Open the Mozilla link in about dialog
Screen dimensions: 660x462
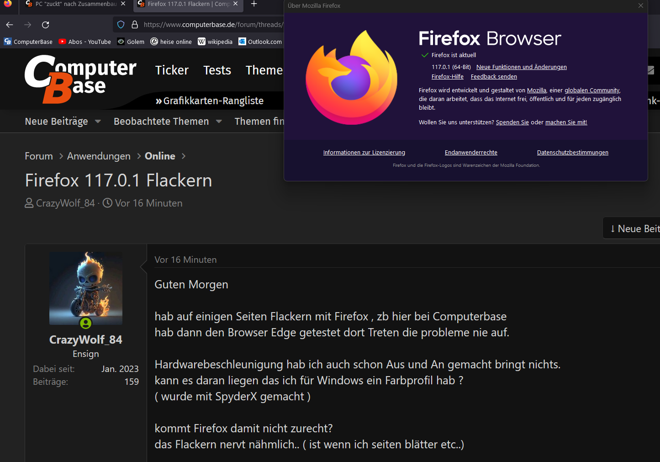point(537,90)
